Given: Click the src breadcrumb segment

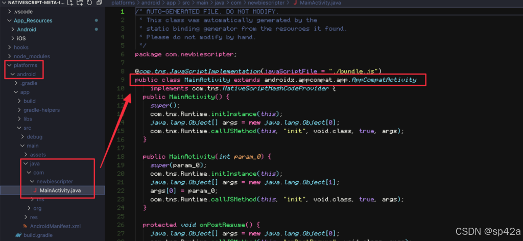Looking at the screenshot, I should pos(186,3).
